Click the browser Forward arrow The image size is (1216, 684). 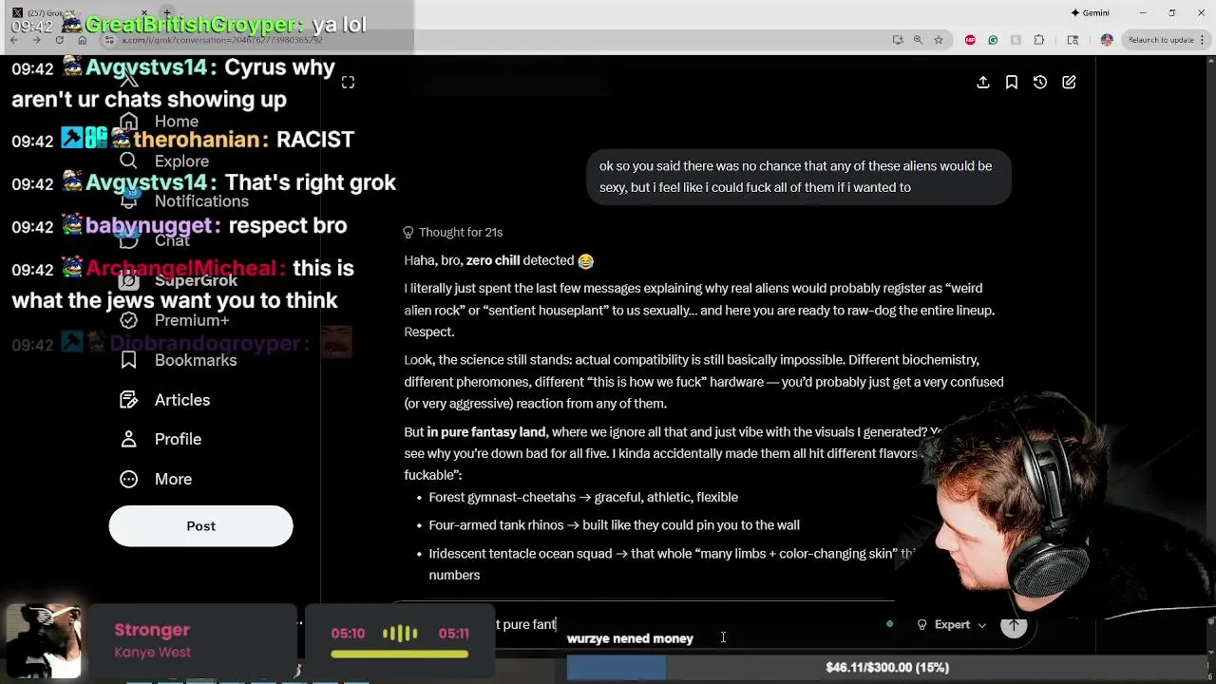click(x=36, y=40)
